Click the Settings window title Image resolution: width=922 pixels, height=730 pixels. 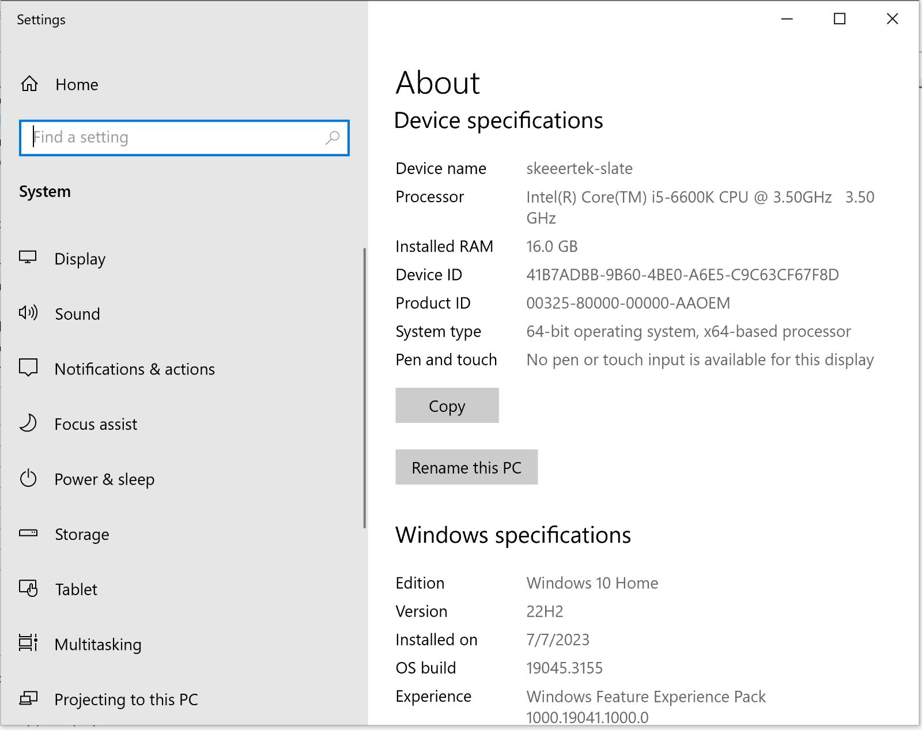tap(41, 20)
